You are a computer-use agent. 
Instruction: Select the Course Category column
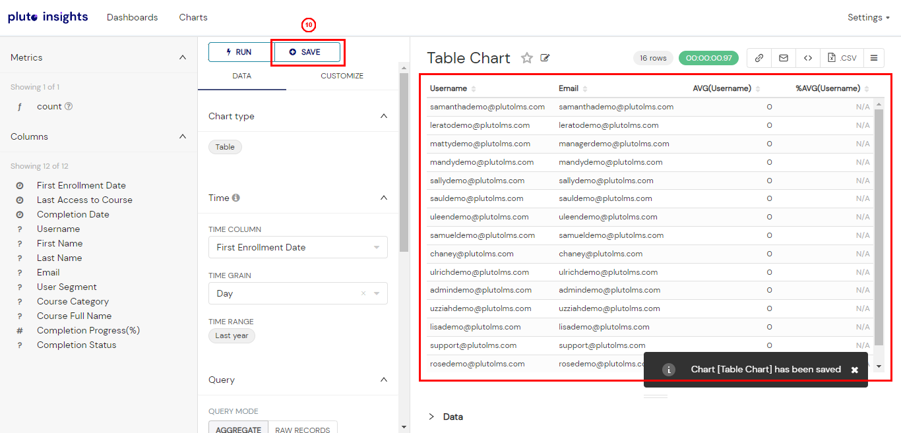73,301
